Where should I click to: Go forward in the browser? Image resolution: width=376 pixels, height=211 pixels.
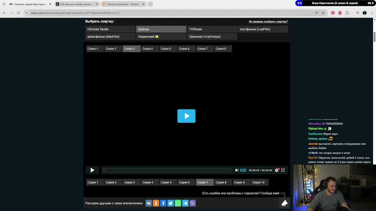coord(11,13)
